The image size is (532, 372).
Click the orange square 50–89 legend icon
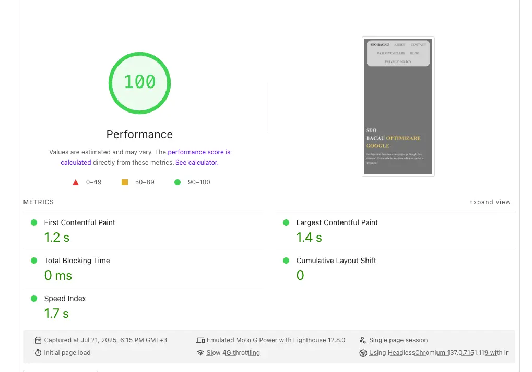(x=125, y=182)
